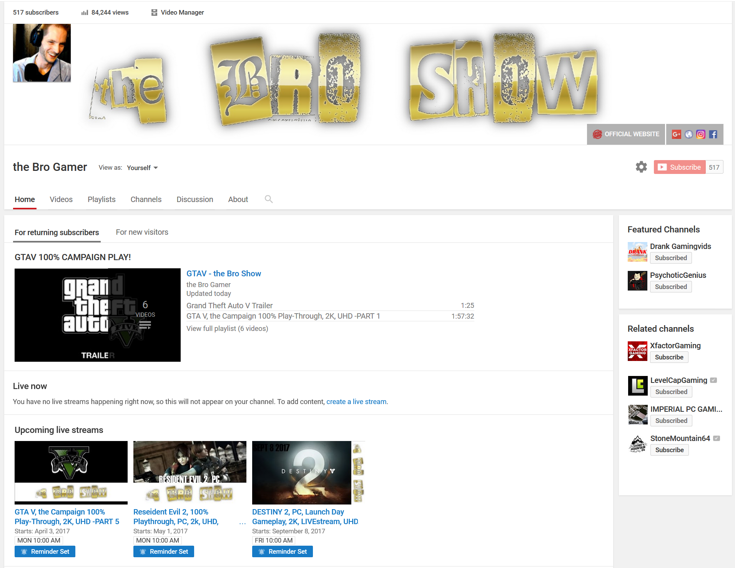Image resolution: width=735 pixels, height=568 pixels.
Task: Click the channel profile avatar photo
Action: click(42, 53)
